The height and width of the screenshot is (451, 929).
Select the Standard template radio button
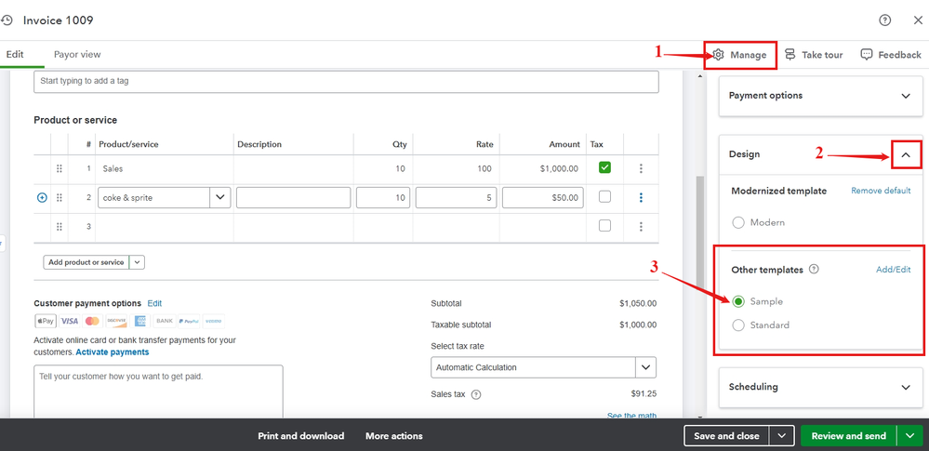738,325
